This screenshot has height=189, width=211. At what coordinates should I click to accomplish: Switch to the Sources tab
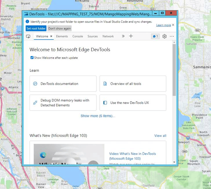(93, 36)
